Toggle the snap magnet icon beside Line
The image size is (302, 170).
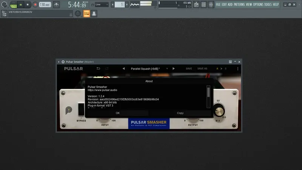(92, 5)
